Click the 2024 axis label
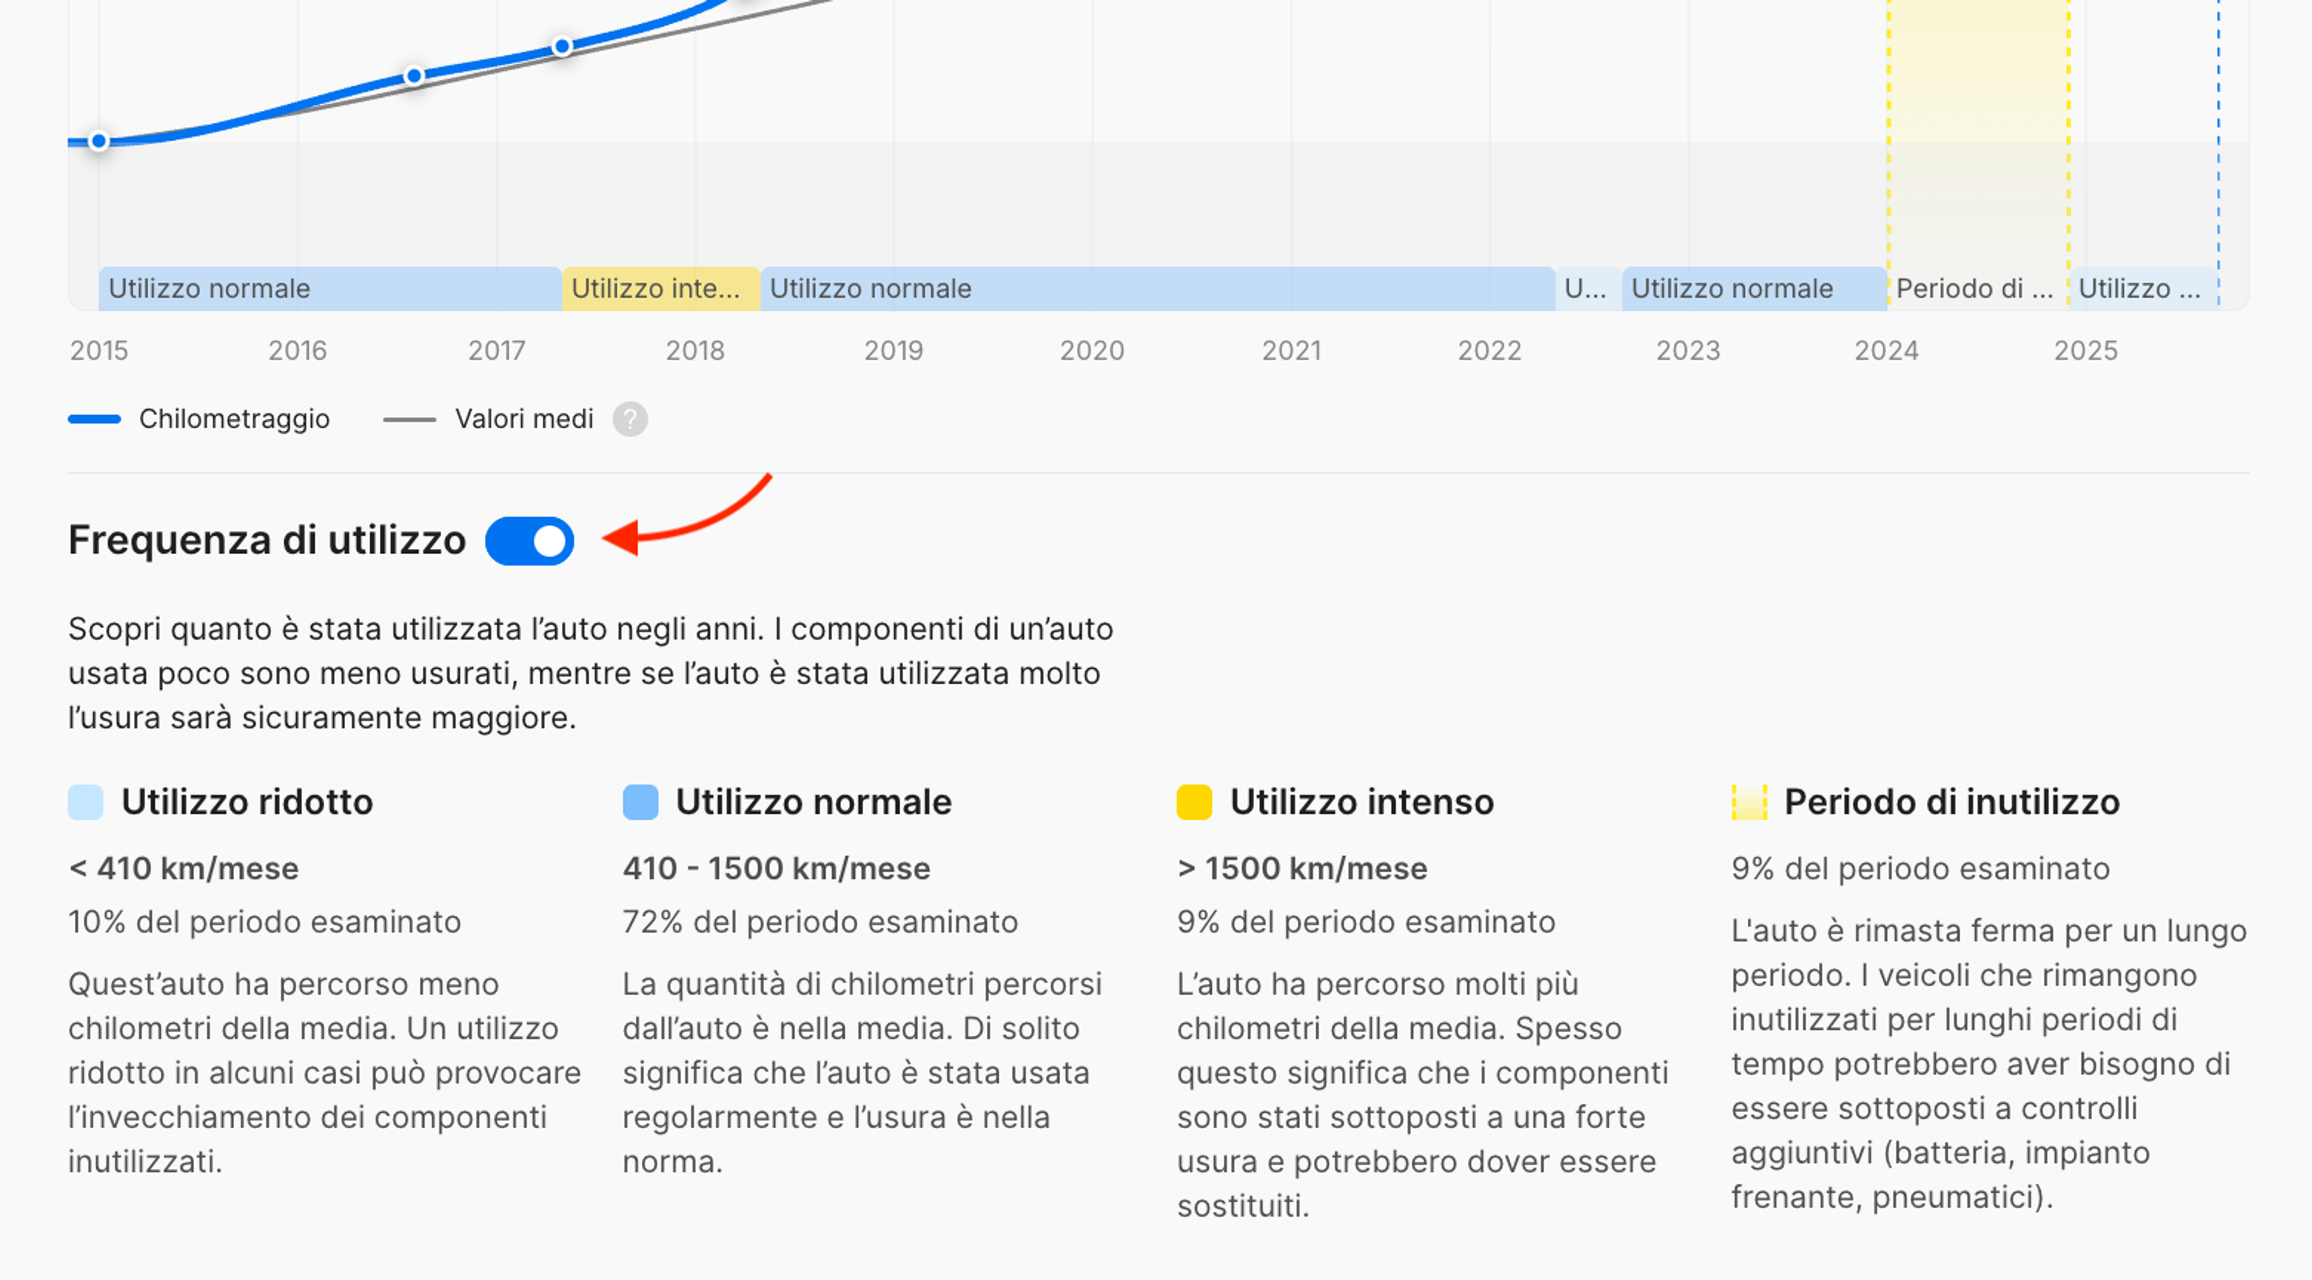Screen dimensions: 2312x1280 [1886, 350]
